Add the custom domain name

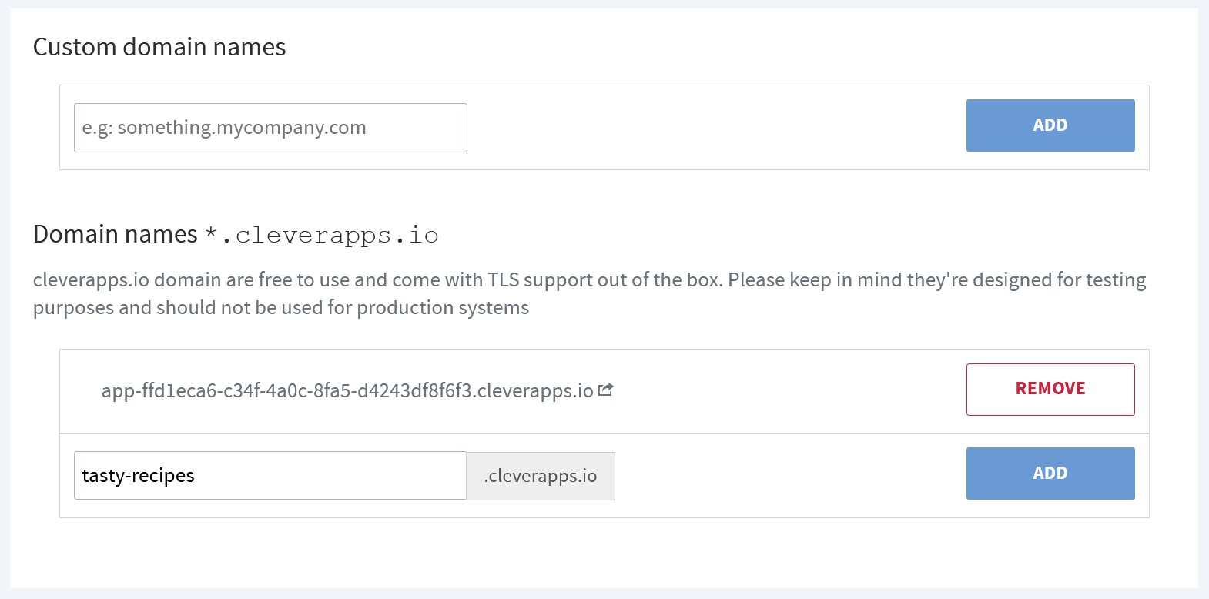click(1050, 125)
